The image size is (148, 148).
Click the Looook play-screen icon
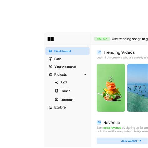(57, 100)
